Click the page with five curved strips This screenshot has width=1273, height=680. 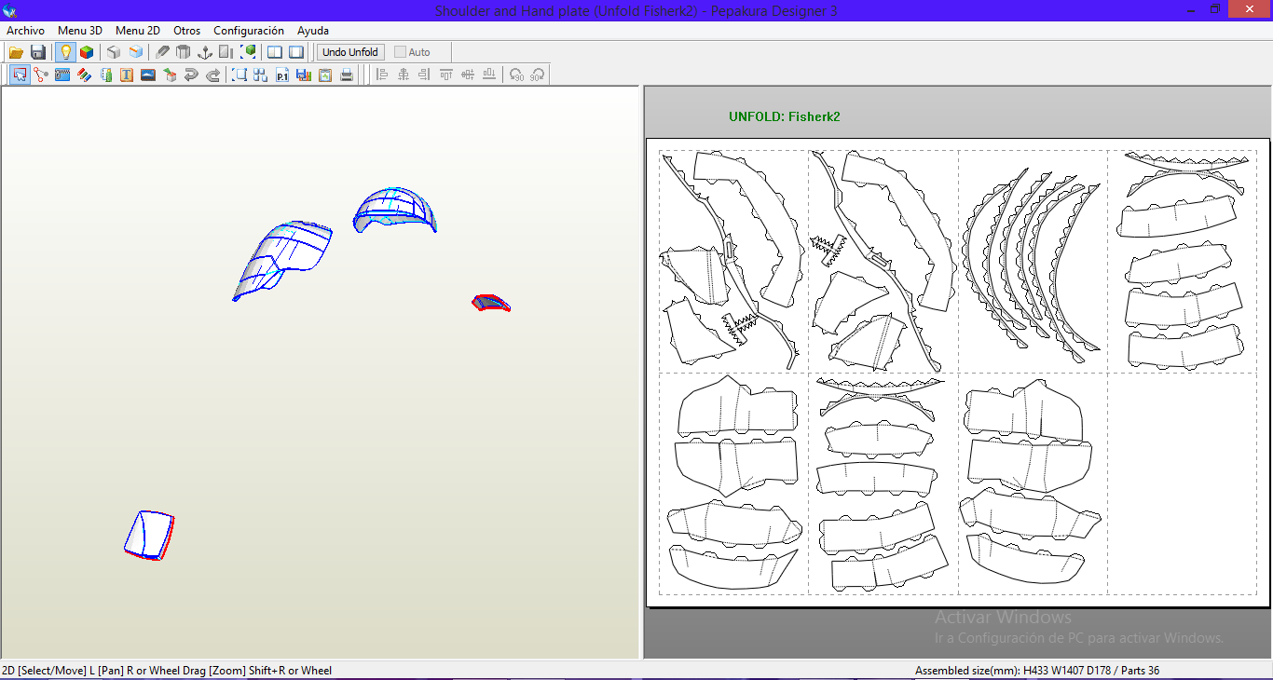point(1033,262)
